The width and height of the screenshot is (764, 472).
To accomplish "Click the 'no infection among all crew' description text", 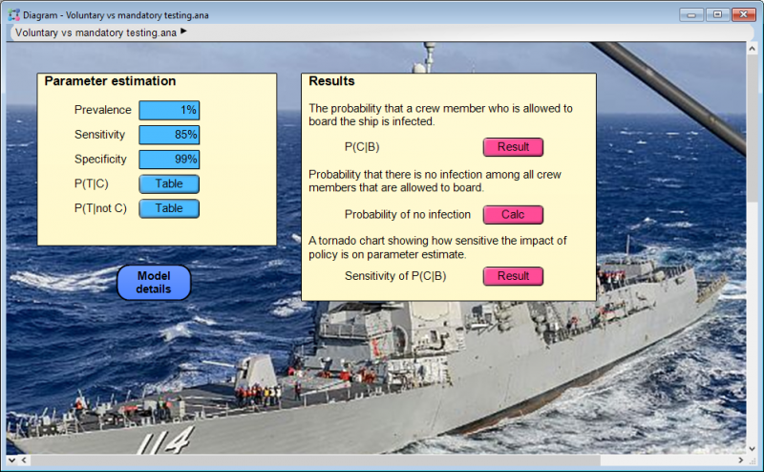I will pos(435,181).
